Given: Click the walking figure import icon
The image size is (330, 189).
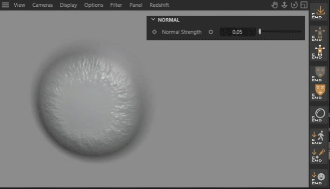Looking at the screenshot, I should (319, 137).
